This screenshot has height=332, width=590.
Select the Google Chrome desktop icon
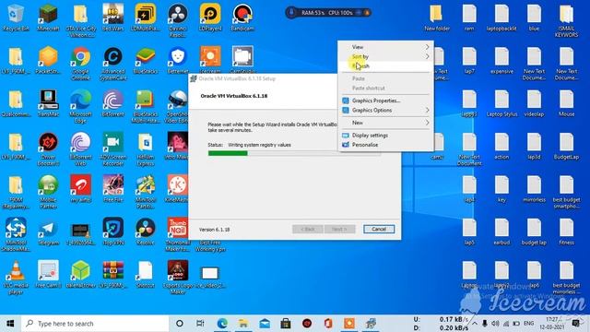(80, 64)
